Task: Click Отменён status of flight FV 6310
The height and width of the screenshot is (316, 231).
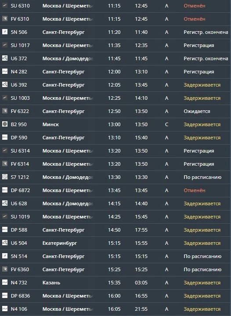Action: pyautogui.click(x=195, y=19)
